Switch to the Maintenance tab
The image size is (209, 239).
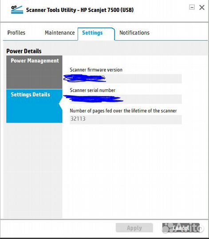tap(60, 33)
